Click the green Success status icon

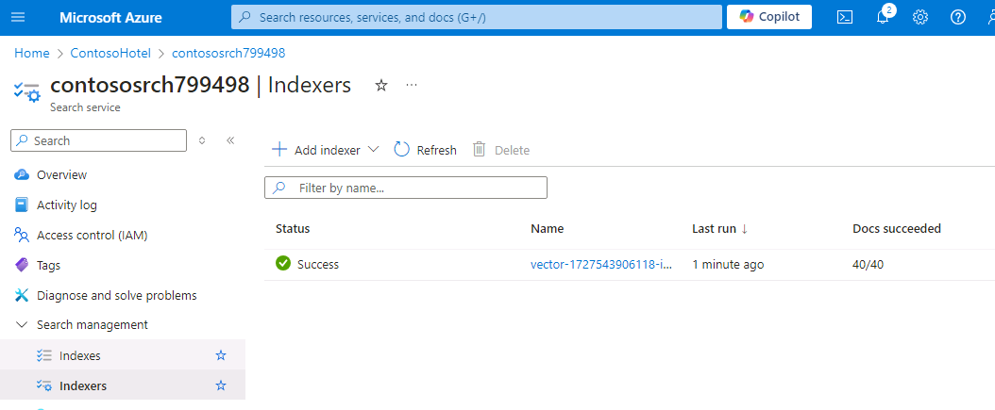coord(283,263)
